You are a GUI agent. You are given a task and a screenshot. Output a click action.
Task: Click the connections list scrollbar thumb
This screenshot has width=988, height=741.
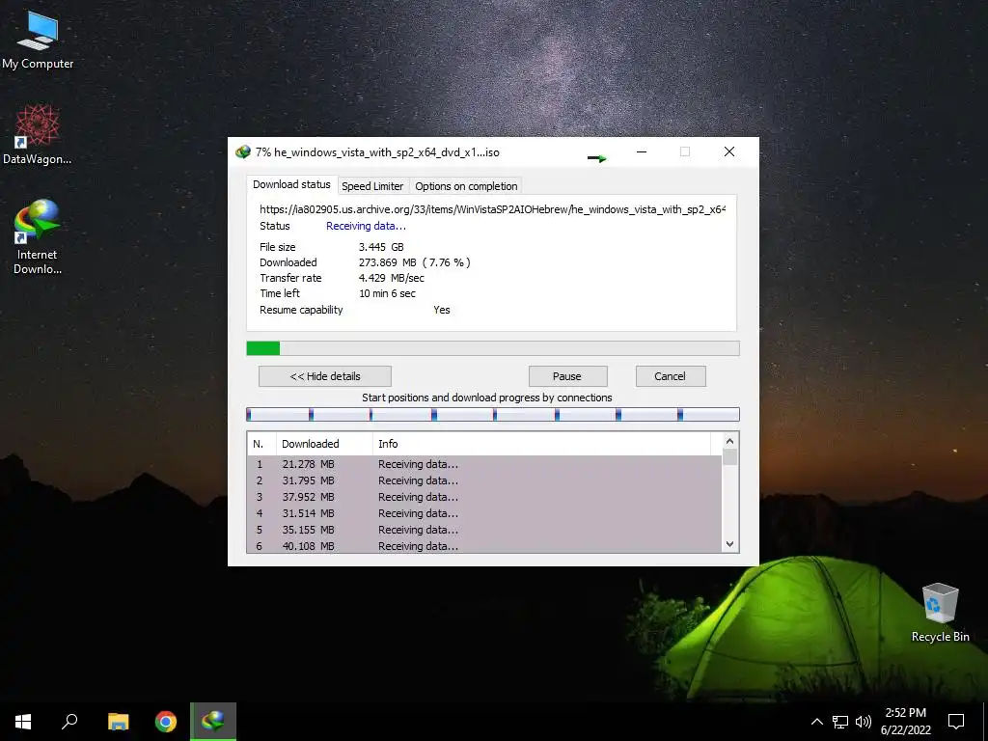(x=729, y=456)
